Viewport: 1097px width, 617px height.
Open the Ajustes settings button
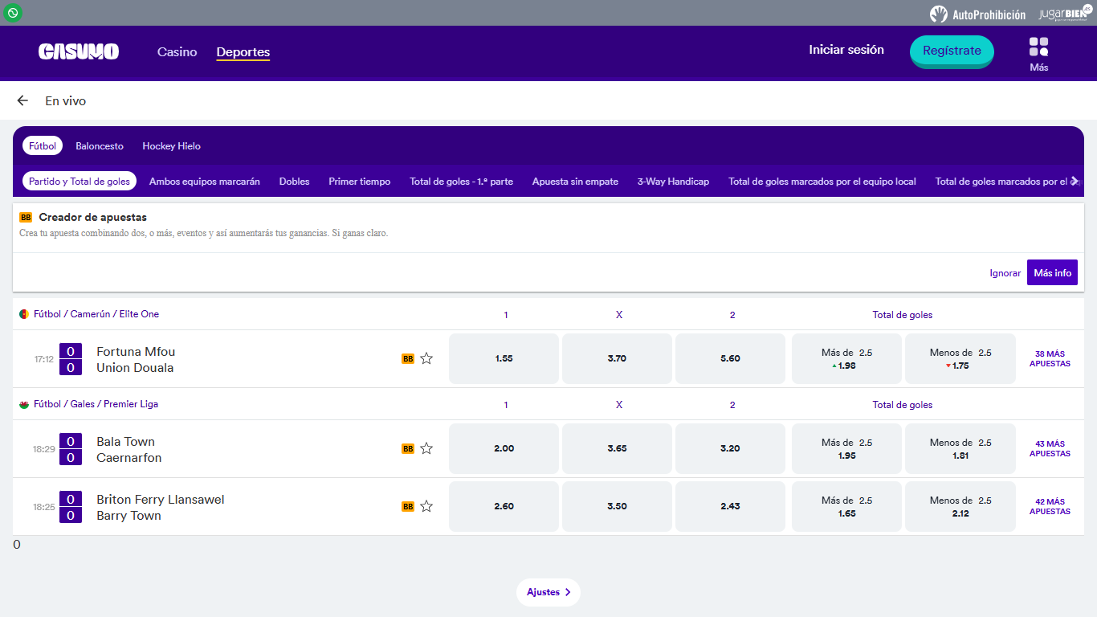click(x=548, y=592)
